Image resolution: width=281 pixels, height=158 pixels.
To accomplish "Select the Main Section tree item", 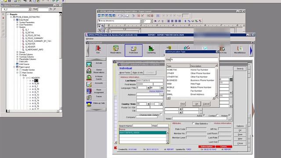I will point(27,73).
